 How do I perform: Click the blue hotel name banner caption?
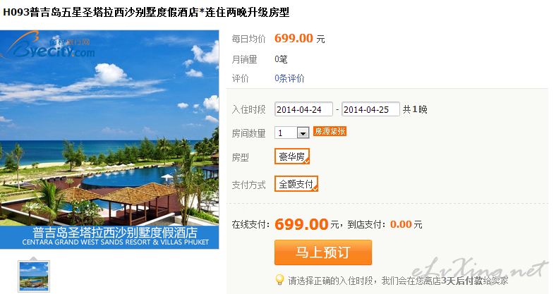pyautogui.click(x=109, y=237)
